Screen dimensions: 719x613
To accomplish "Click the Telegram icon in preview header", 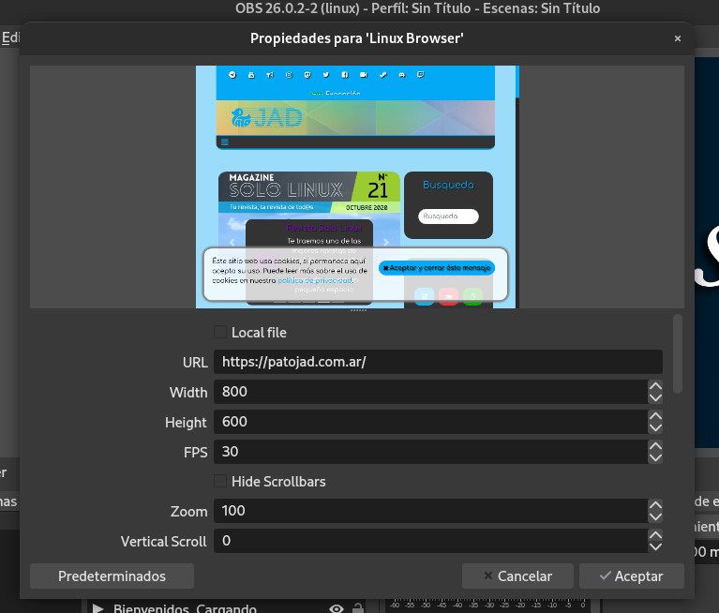I will coord(232,75).
